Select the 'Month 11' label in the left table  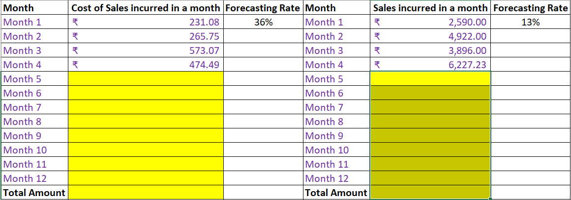click(x=25, y=164)
